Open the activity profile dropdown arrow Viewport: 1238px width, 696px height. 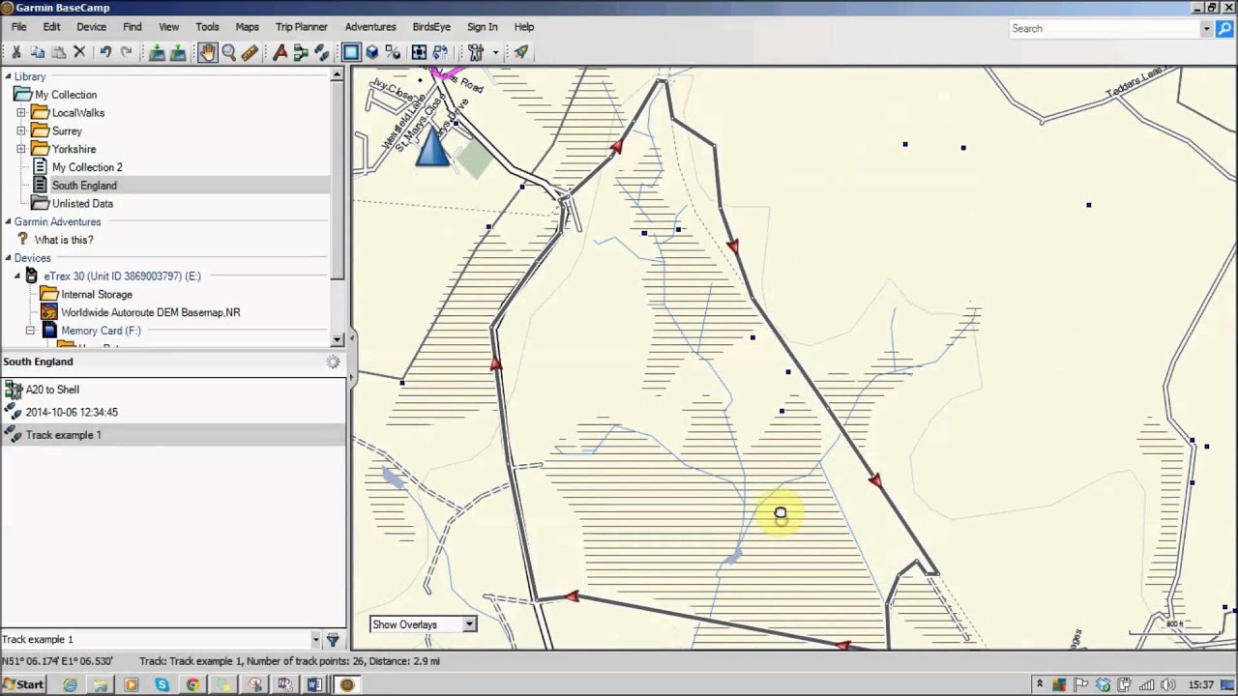[495, 52]
